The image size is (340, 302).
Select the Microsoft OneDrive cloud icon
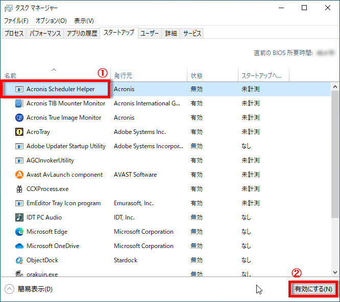coord(19,246)
